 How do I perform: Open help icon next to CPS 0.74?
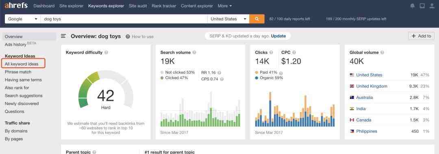coord(222,79)
